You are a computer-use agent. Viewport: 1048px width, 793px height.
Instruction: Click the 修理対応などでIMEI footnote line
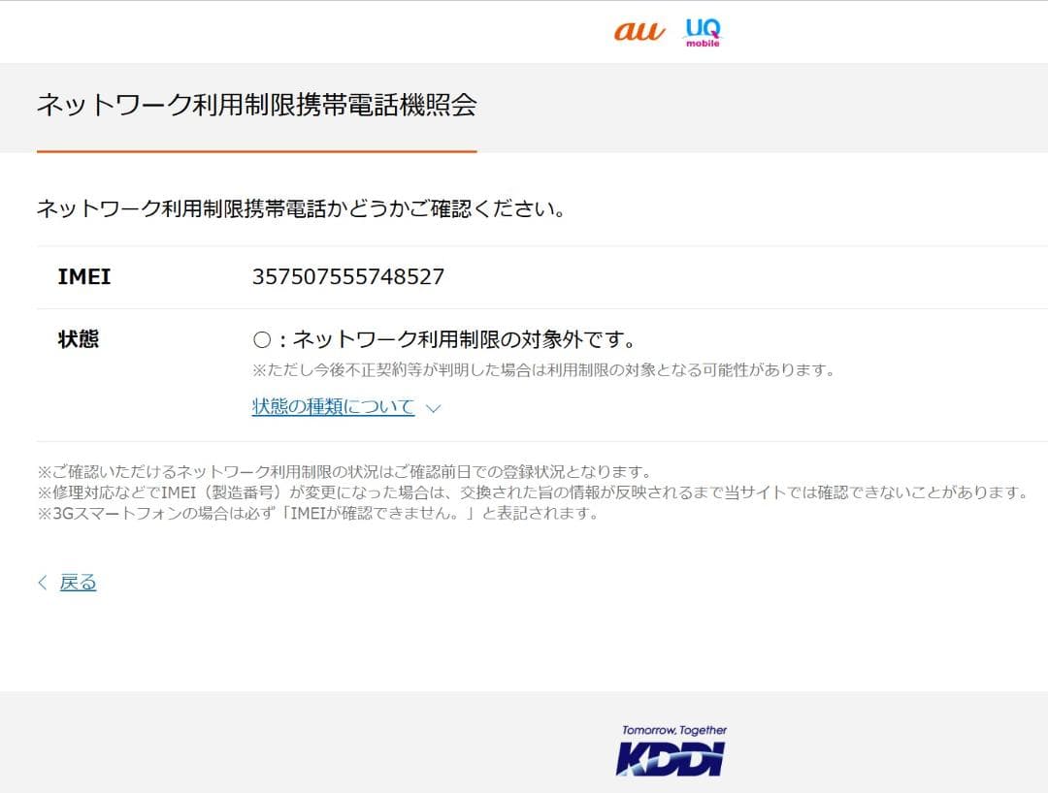[533, 492]
